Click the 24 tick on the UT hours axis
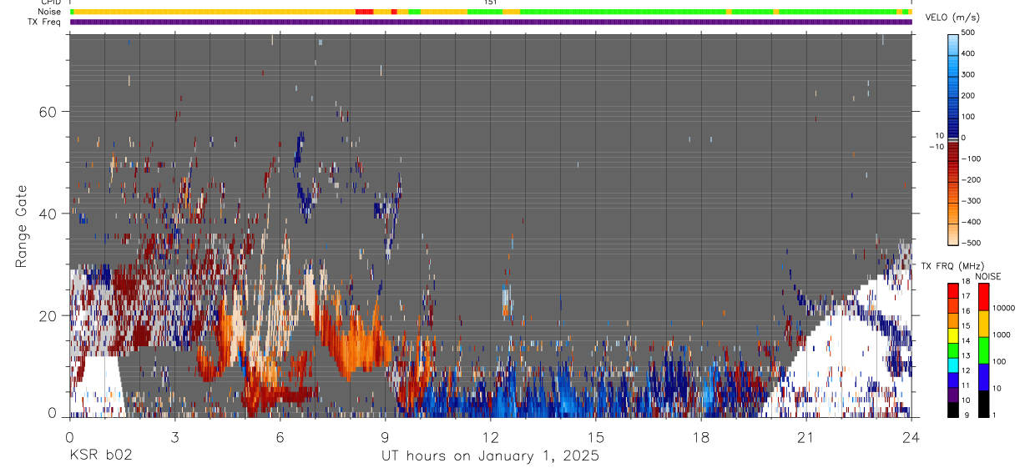 point(911,436)
